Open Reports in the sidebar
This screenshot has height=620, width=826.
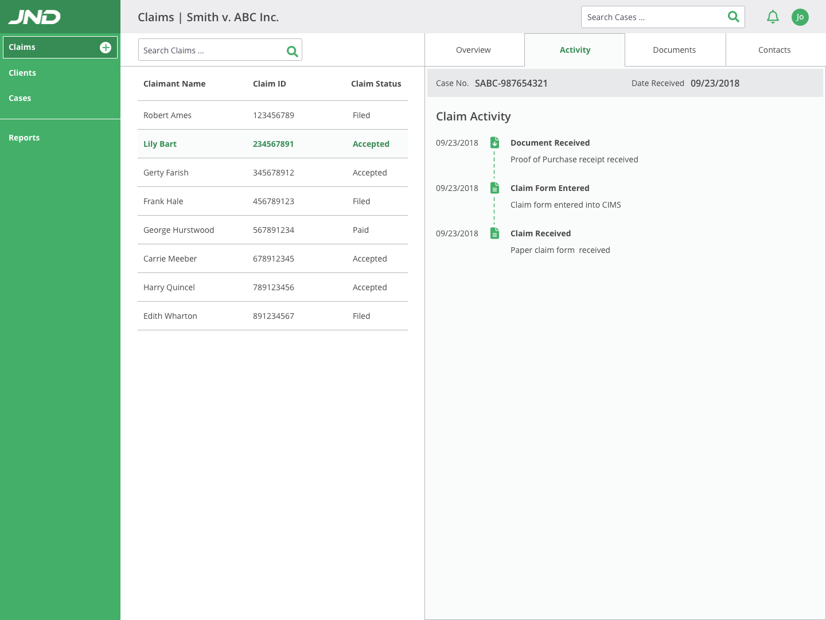[24, 138]
